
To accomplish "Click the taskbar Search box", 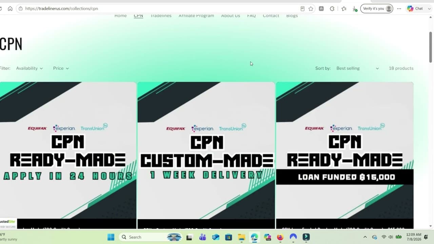I will click(x=151, y=237).
